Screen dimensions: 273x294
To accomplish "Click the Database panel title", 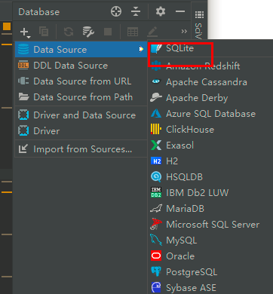I will 39,12.
